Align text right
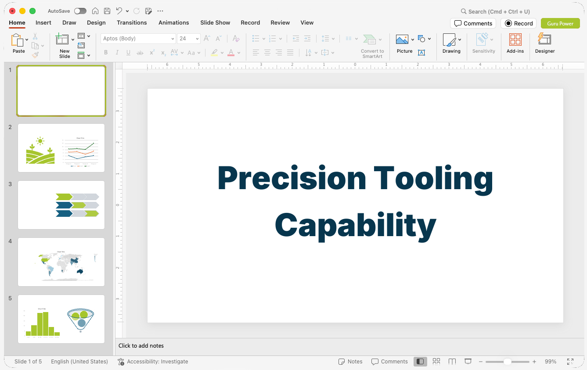The width and height of the screenshot is (587, 370). [x=279, y=53]
